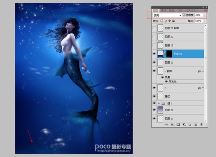
Task: Click the fx badge on H 副本 layer
Action: pyautogui.click(x=199, y=71)
